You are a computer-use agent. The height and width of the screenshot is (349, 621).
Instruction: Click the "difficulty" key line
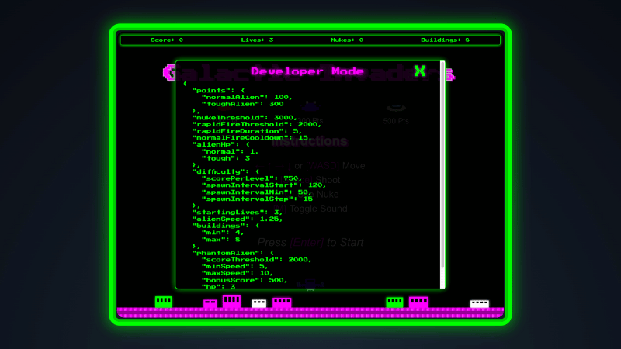226,171
